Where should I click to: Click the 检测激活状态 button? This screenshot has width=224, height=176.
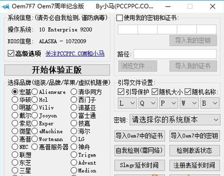tap(195, 151)
